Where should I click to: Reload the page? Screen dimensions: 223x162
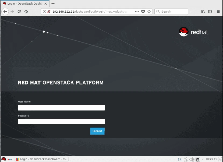[19, 12]
